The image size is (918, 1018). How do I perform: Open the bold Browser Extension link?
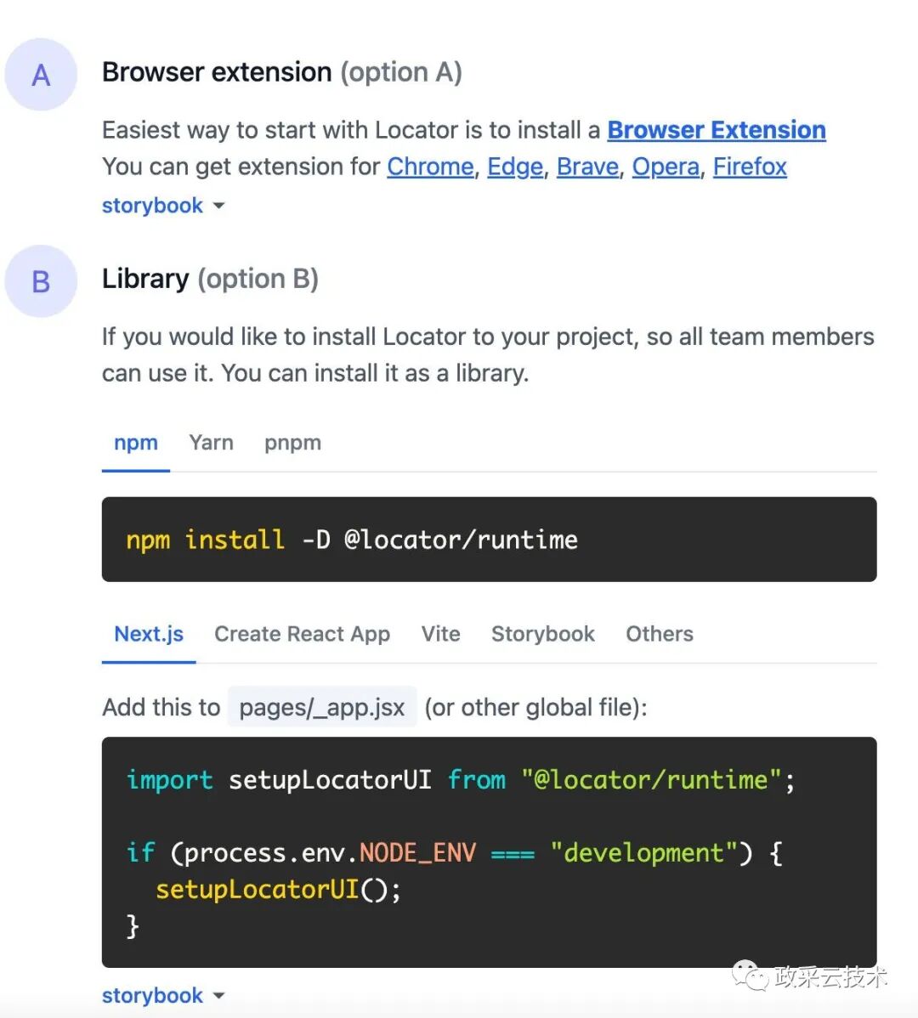716,130
